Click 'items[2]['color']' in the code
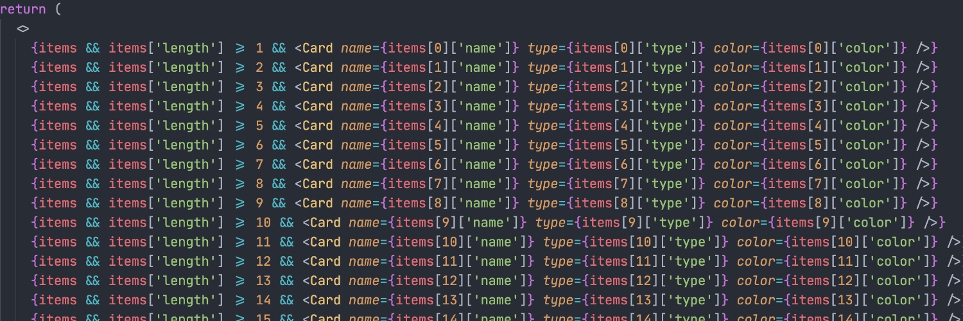963x321 pixels. tap(834, 87)
